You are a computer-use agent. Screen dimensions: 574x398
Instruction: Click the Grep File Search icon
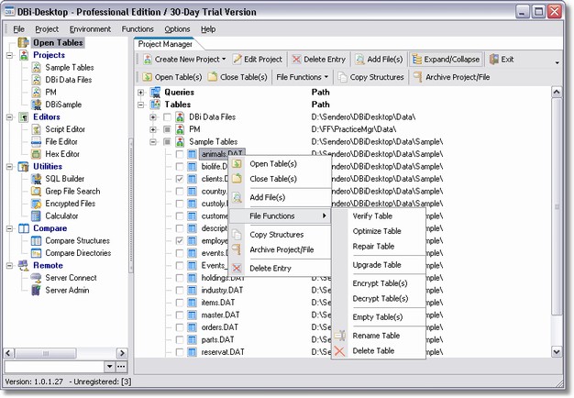pos(36,191)
